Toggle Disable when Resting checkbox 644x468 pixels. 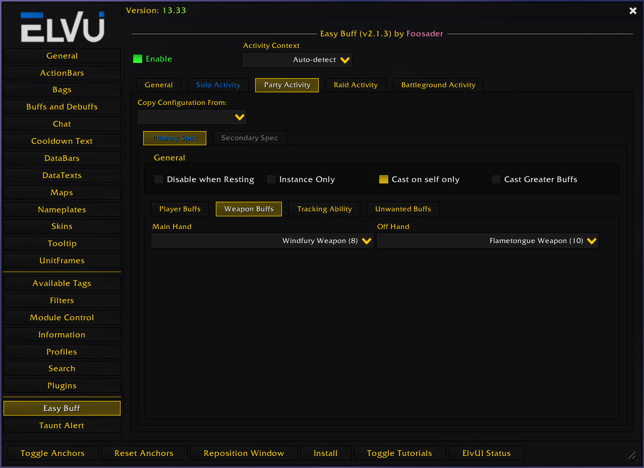coord(159,180)
